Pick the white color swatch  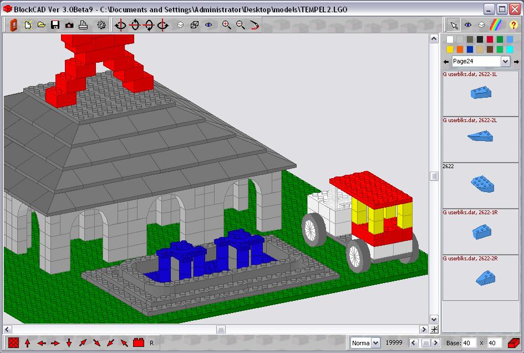coord(450,39)
